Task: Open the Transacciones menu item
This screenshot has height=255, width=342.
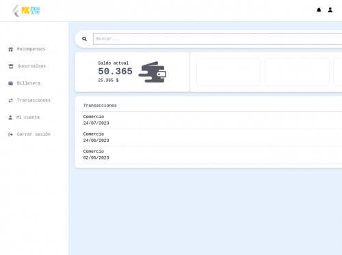Action: tap(34, 100)
